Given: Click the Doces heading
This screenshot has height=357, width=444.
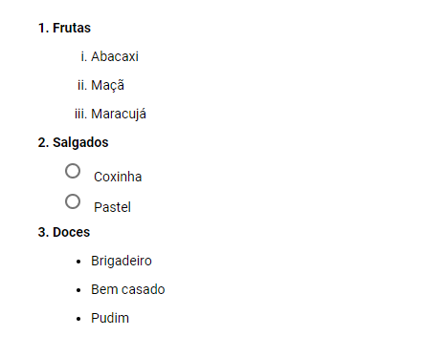Looking at the screenshot, I should point(72,232).
